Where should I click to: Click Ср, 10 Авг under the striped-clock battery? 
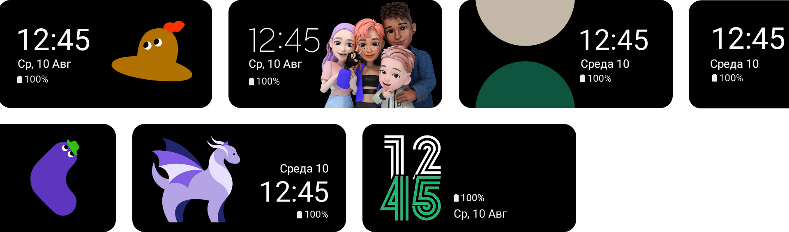(480, 214)
